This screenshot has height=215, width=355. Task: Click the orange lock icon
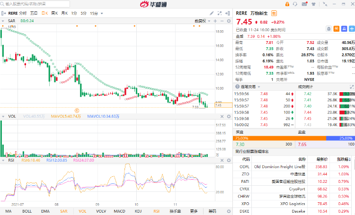[287, 4]
